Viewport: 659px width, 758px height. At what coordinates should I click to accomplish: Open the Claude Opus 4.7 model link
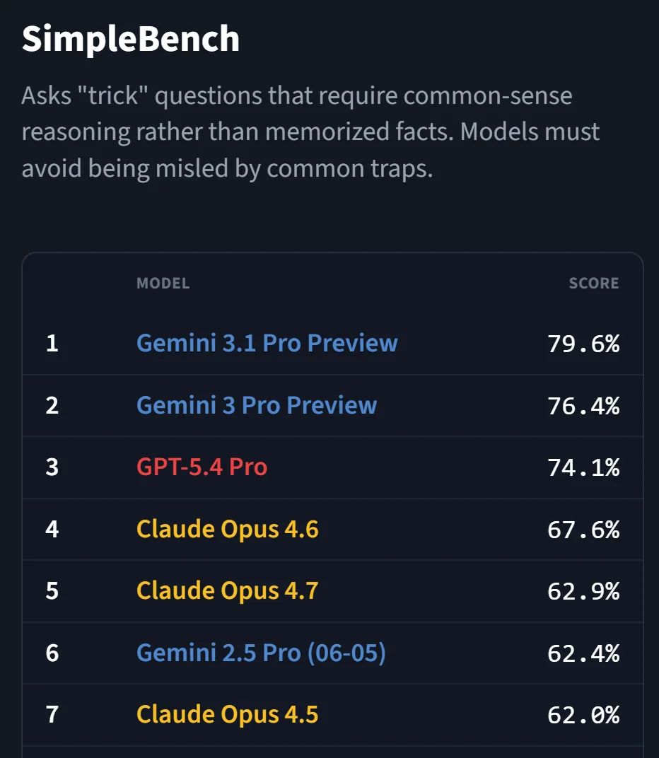coord(227,591)
